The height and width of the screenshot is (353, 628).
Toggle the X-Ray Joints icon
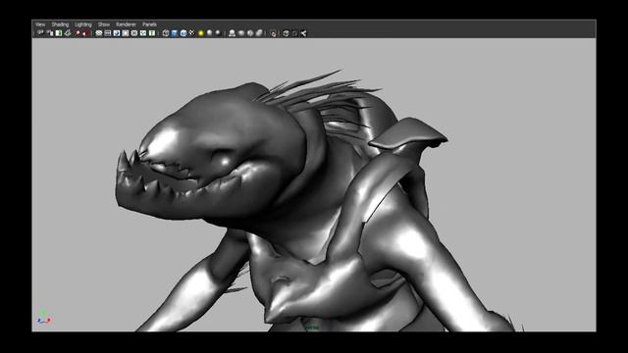click(303, 33)
